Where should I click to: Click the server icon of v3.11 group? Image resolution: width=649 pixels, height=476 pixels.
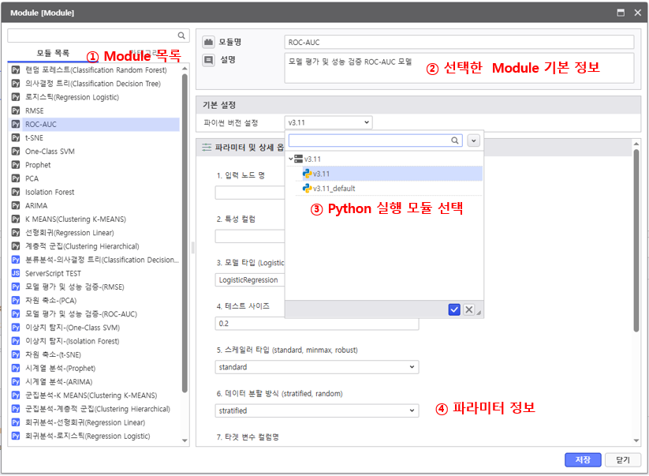298,159
